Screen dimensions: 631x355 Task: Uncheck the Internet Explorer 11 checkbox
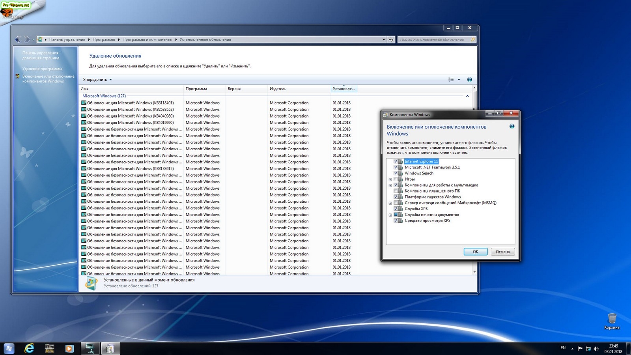(x=396, y=161)
